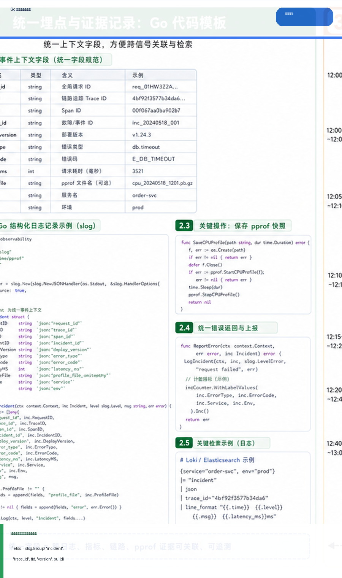The image size is (342, 578).
Task: Click the green "2.3" section badge
Action: click(x=184, y=225)
